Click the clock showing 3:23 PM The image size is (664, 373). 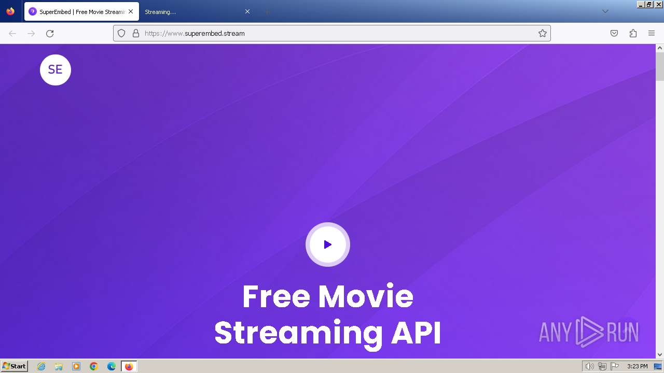tap(637, 366)
